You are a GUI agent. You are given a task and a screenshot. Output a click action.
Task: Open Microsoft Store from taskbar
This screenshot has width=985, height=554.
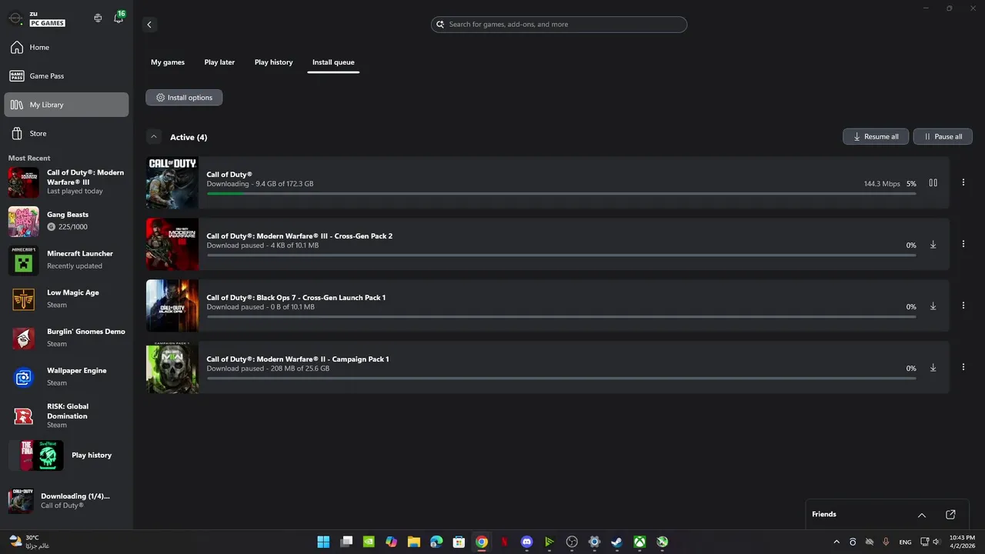coord(459,542)
